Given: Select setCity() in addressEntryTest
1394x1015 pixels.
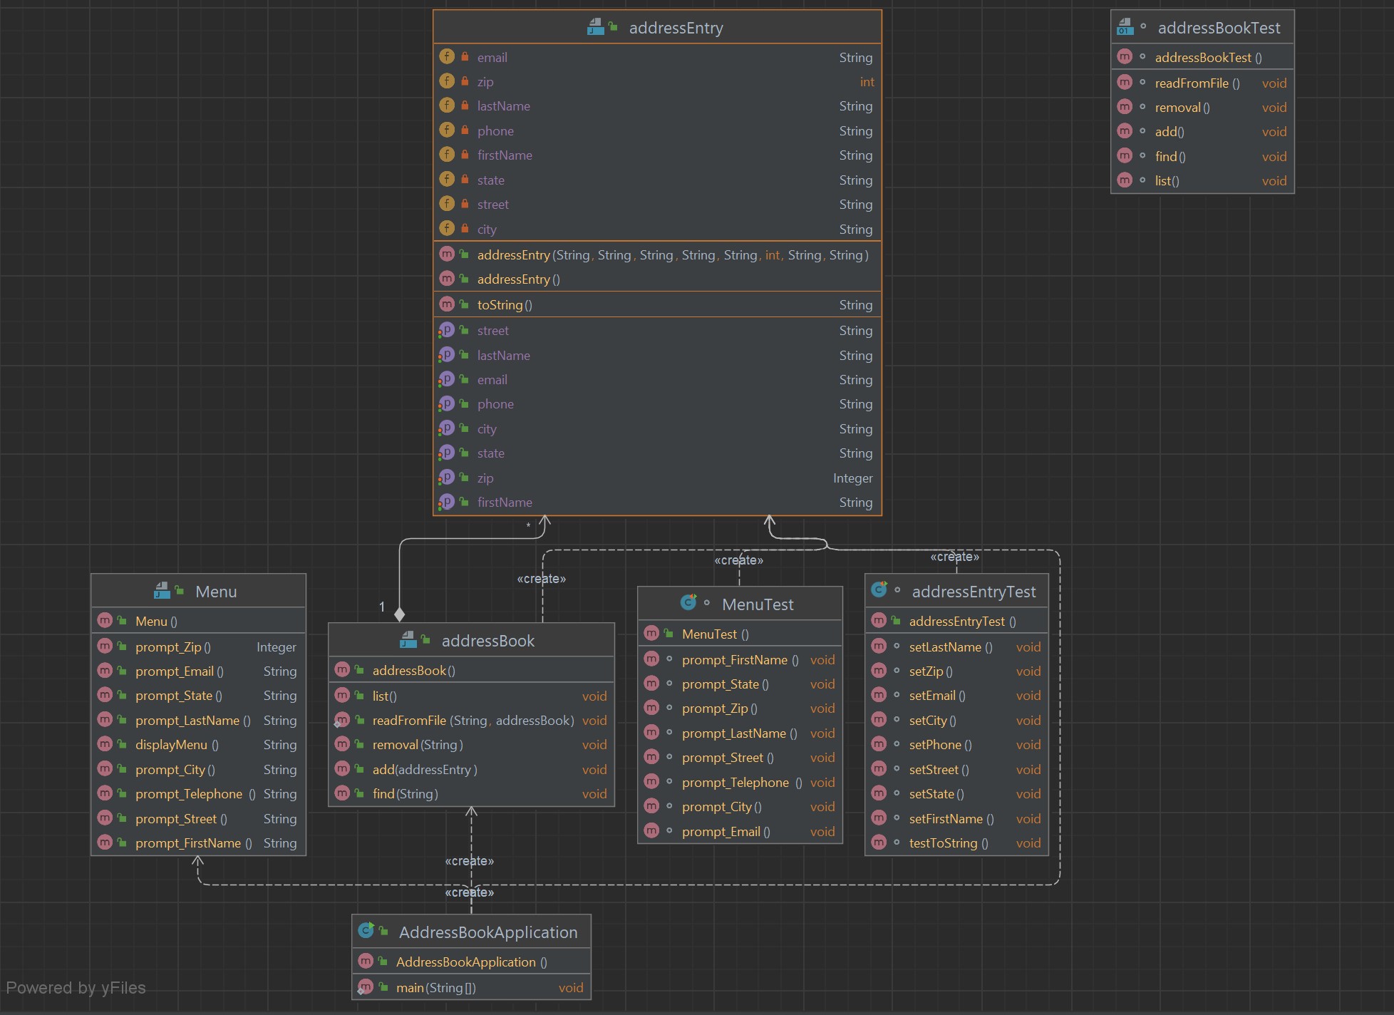Looking at the screenshot, I should pyautogui.click(x=956, y=720).
